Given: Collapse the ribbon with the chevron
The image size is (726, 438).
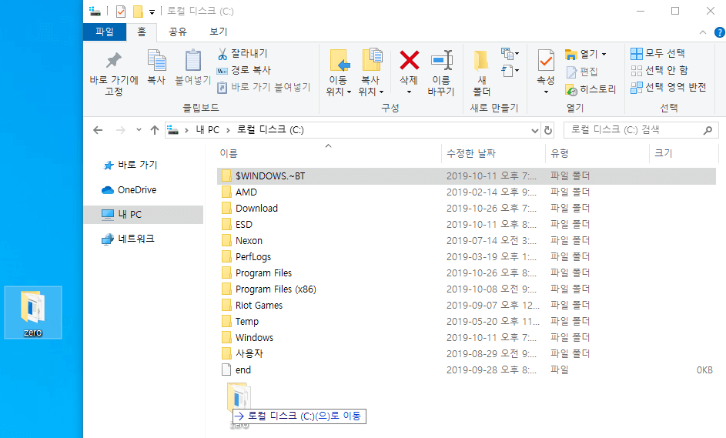Looking at the screenshot, I should (x=703, y=32).
